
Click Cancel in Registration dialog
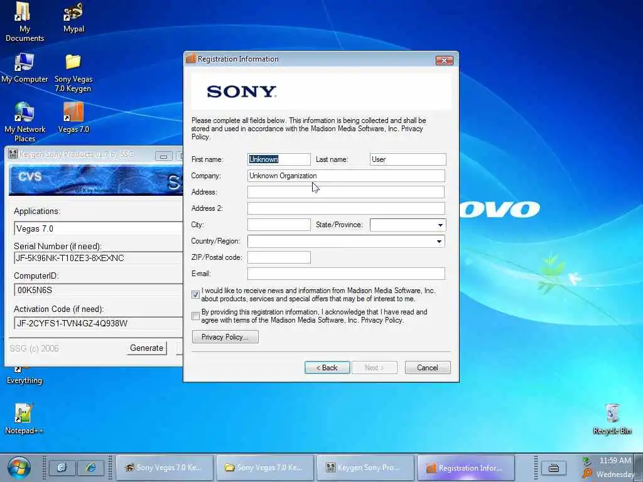[427, 368]
